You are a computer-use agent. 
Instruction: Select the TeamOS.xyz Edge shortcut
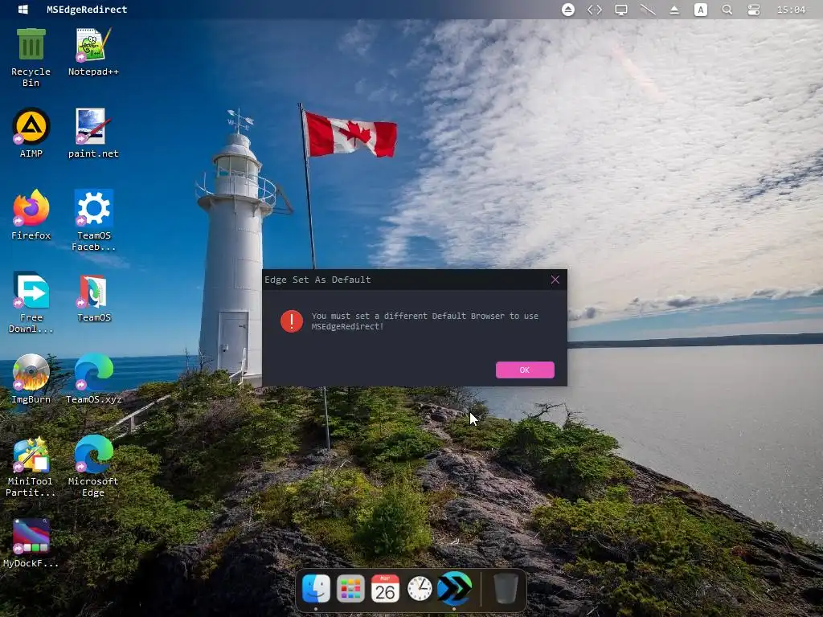click(93, 379)
